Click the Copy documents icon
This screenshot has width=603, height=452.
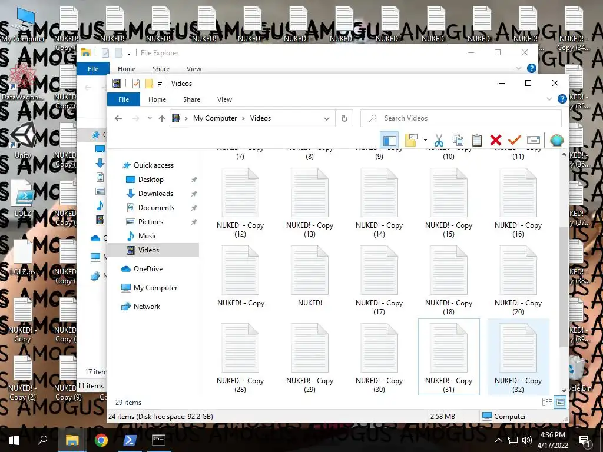458,140
